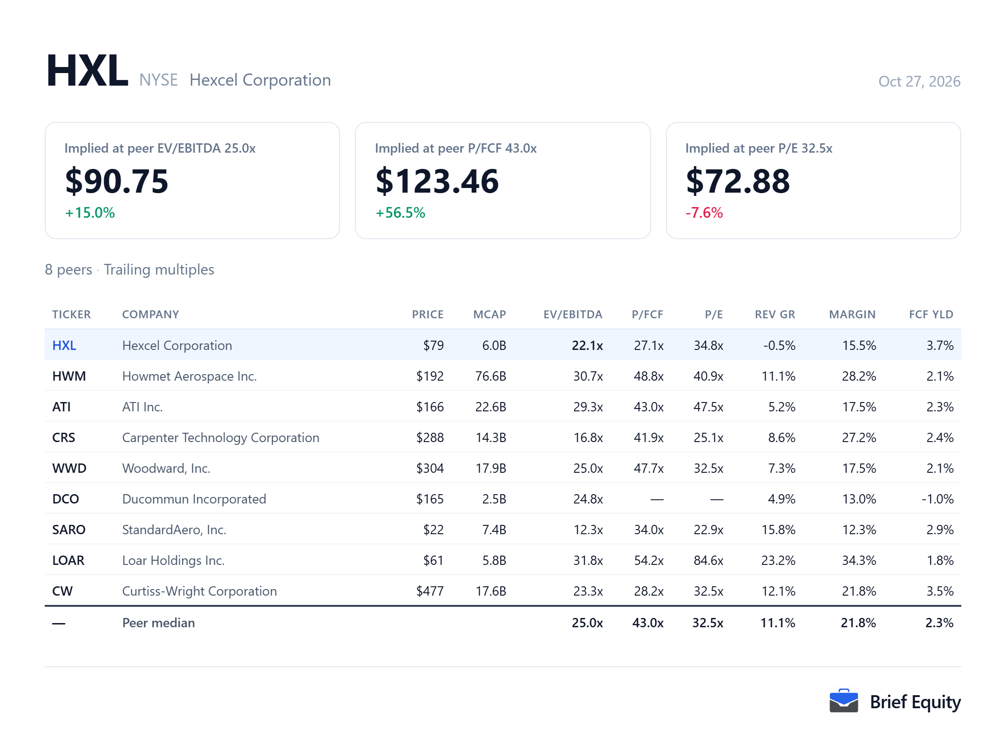Click the EV/EBITDA column header
1006x738 pixels.
coord(573,315)
